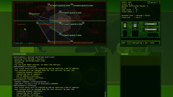The height and width of the screenshot is (97, 173).
Task: Select the firewall-guard-2.xlan node icon
Action: (x=60, y=23)
